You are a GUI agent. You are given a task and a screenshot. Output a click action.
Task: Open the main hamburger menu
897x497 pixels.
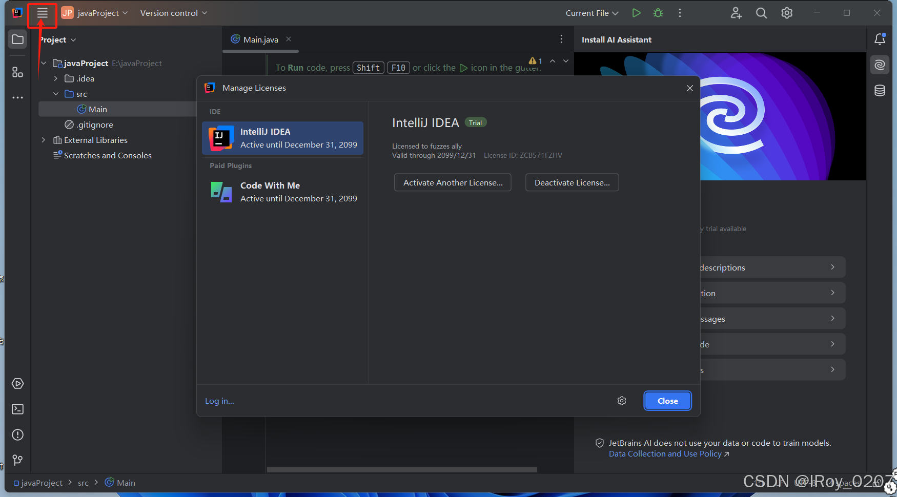click(42, 13)
